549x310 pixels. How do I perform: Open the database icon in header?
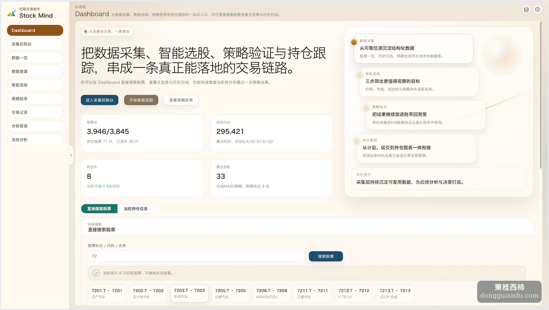tap(526, 10)
